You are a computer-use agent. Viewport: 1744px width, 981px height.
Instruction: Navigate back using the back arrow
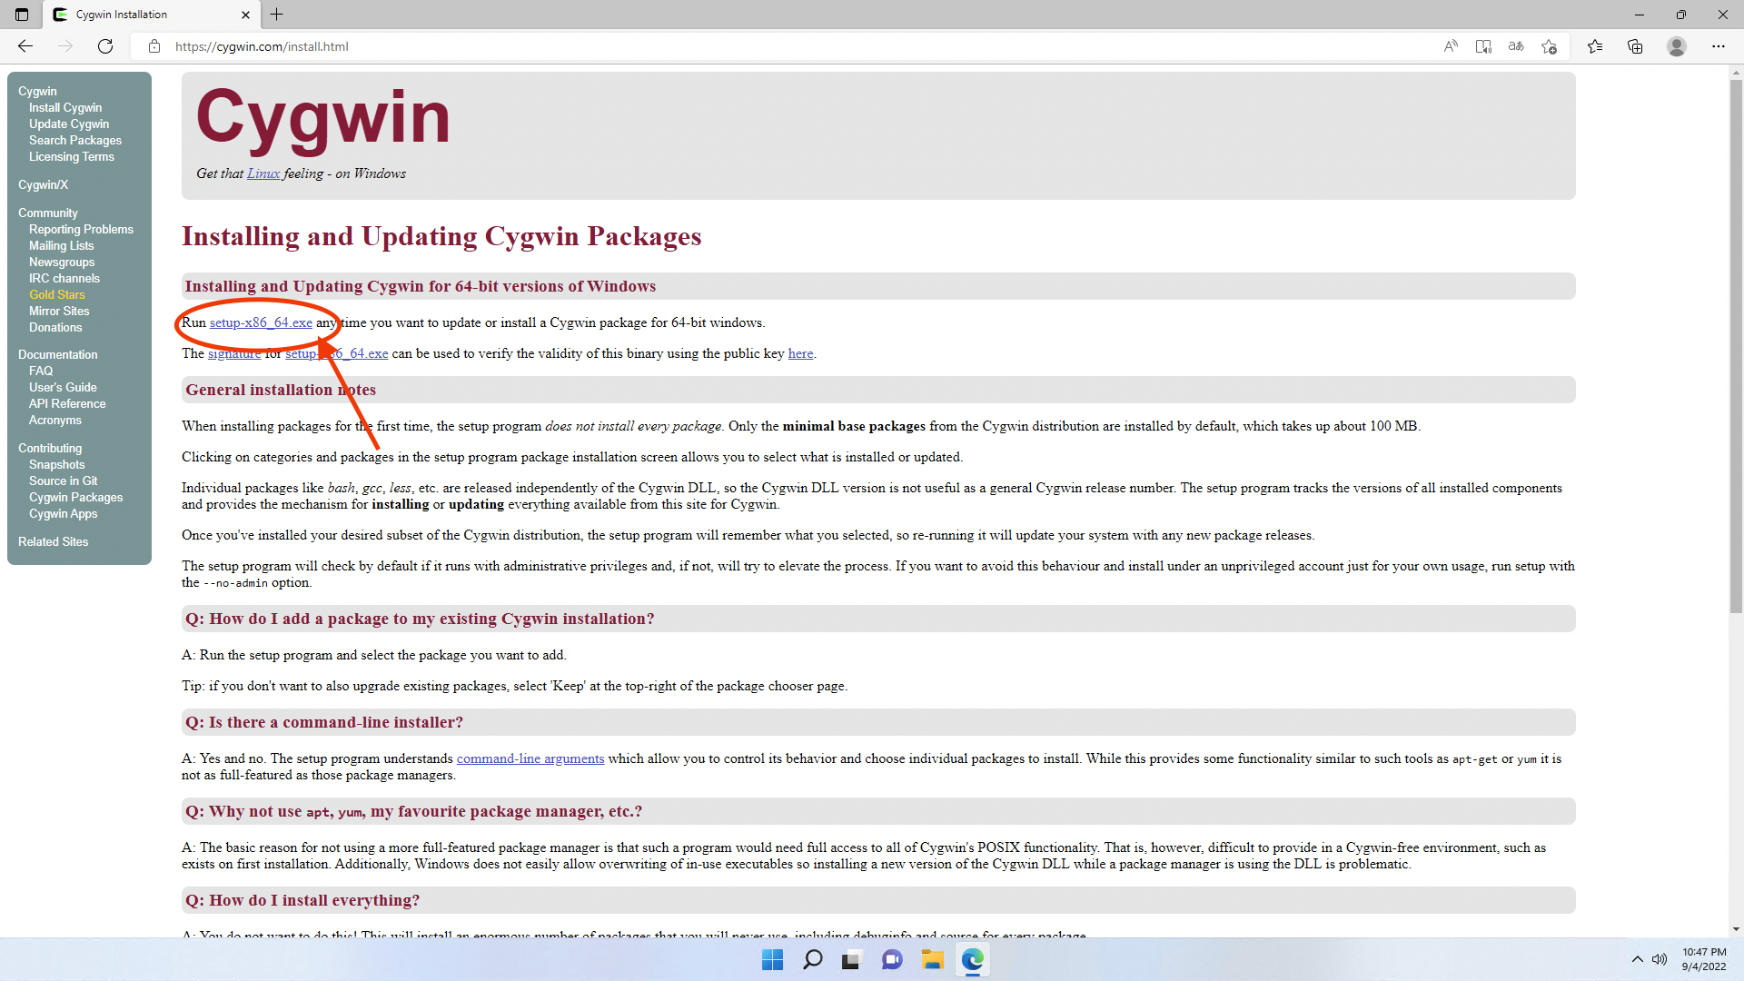click(x=25, y=46)
